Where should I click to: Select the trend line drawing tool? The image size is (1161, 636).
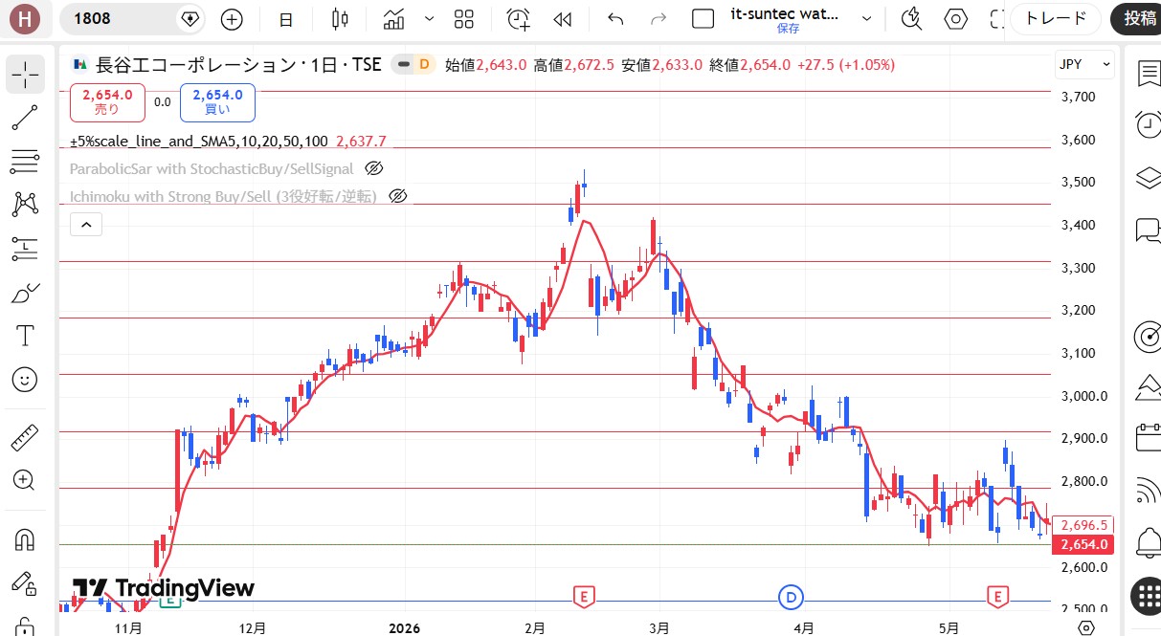[x=25, y=118]
